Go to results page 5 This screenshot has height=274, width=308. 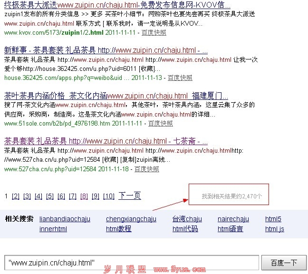coord(50,196)
